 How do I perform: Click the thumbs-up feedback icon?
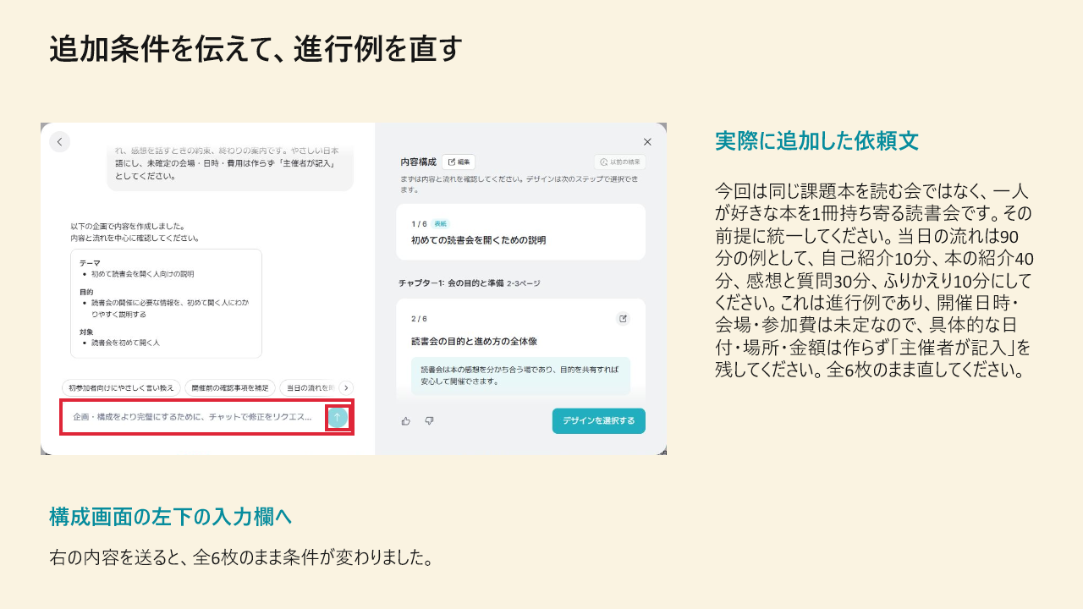[x=406, y=420]
